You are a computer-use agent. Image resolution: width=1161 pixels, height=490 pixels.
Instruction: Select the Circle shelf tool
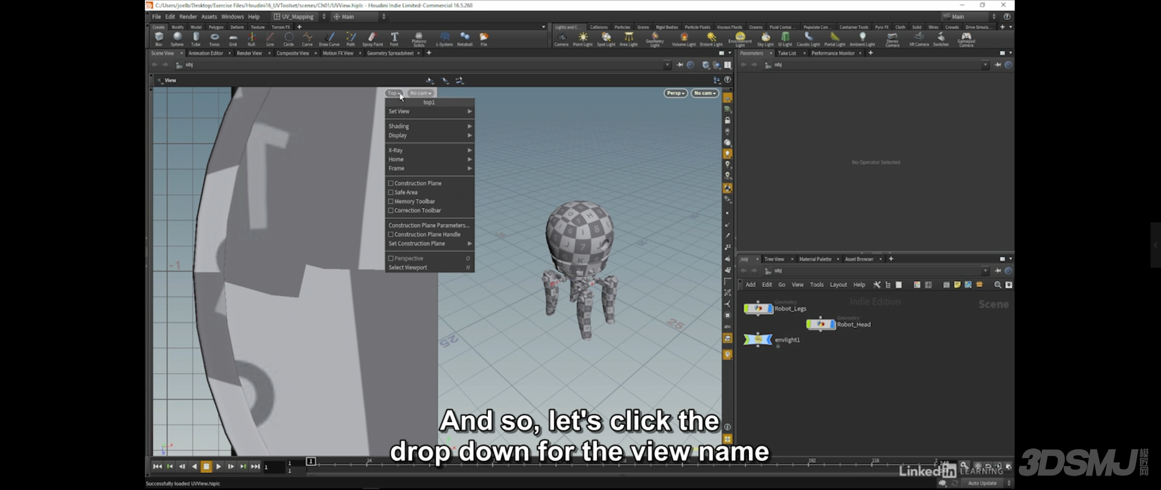(x=288, y=39)
